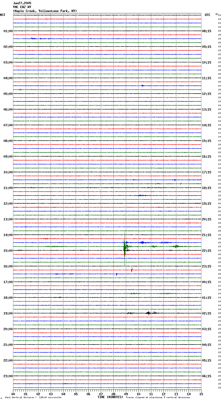Select the 19:00 MST time label
This screenshot has width=222, height=401.
coord(8,313)
